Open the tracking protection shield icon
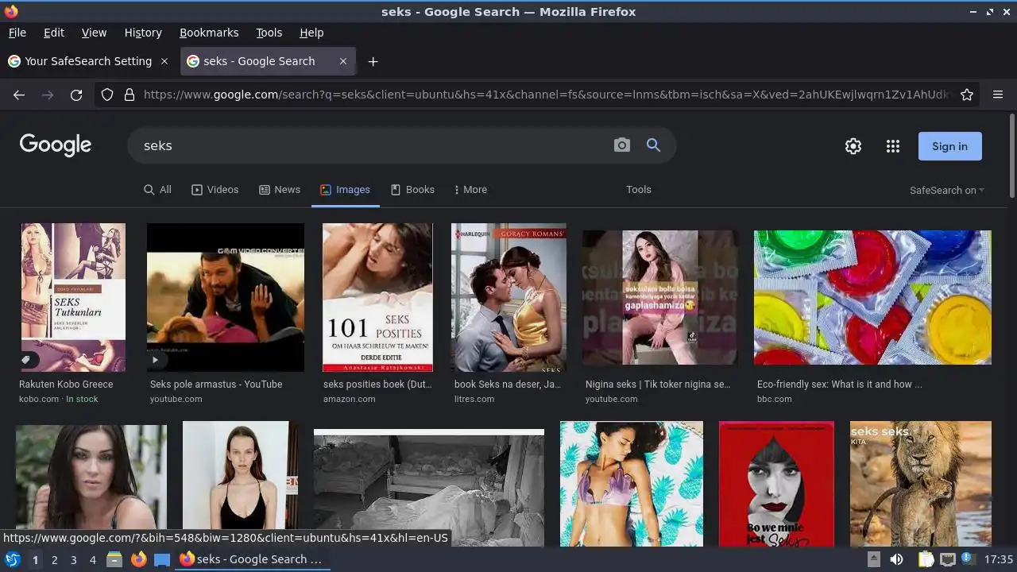The image size is (1017, 572). [107, 95]
